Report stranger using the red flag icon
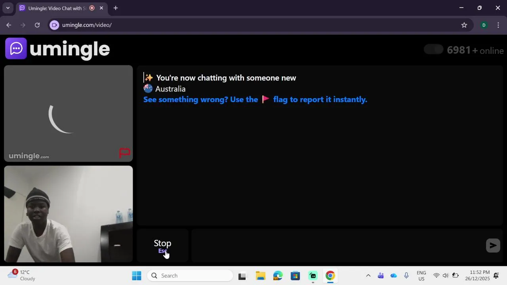 125,153
